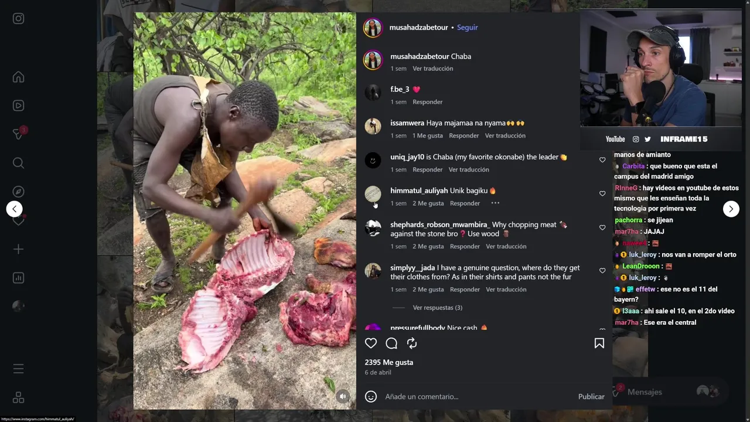The width and height of the screenshot is (750, 422).
Task: Click Seguir to follow musahadzabetour
Action: click(x=467, y=28)
